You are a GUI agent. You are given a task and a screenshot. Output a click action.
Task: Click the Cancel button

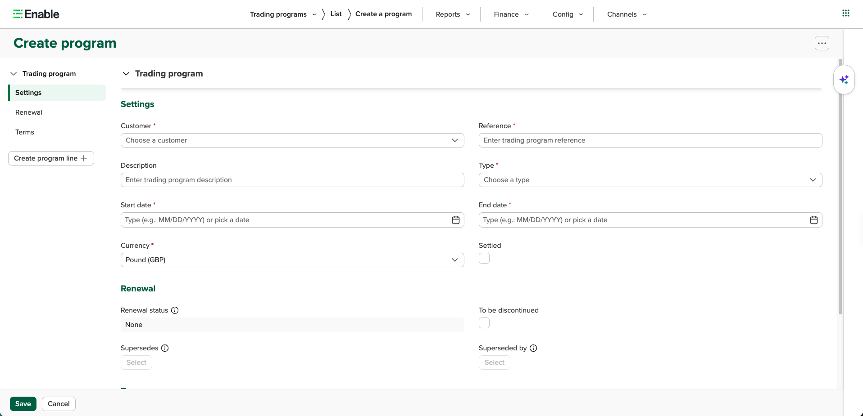click(59, 404)
